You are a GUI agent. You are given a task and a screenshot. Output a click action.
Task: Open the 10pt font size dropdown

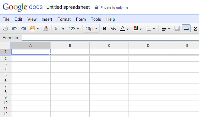point(92,29)
